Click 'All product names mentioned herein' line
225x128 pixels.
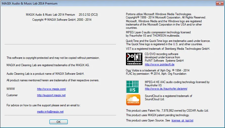click(53, 80)
